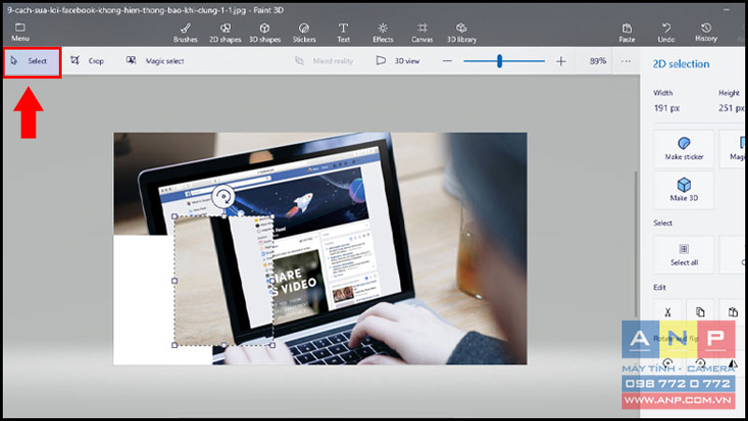Click the Select all button

(x=683, y=254)
